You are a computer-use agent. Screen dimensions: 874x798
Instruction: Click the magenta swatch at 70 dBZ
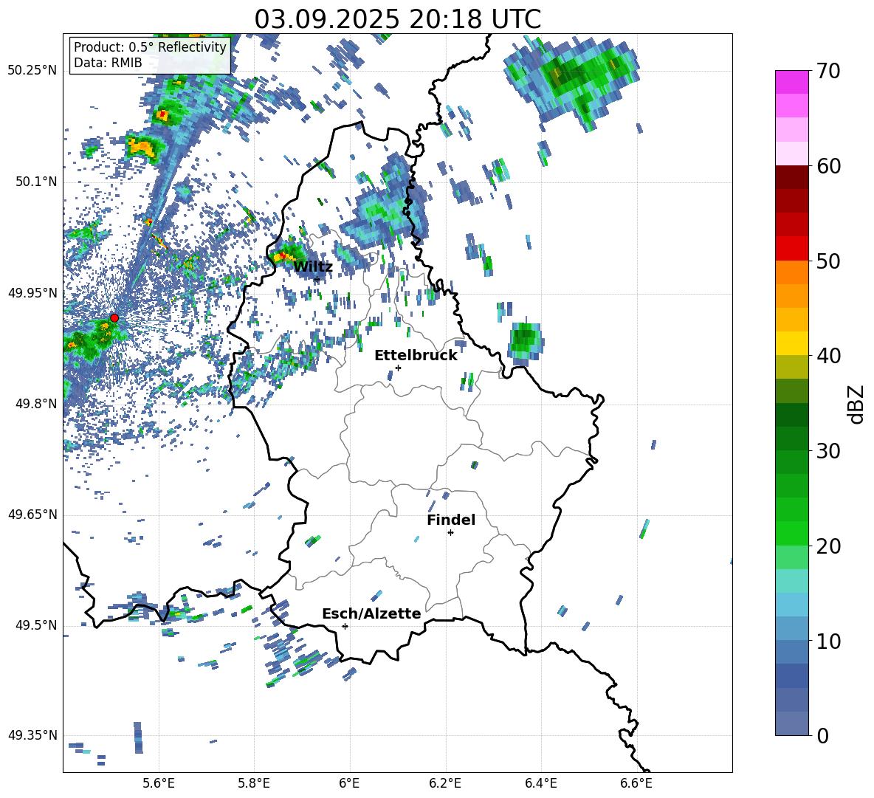point(791,82)
